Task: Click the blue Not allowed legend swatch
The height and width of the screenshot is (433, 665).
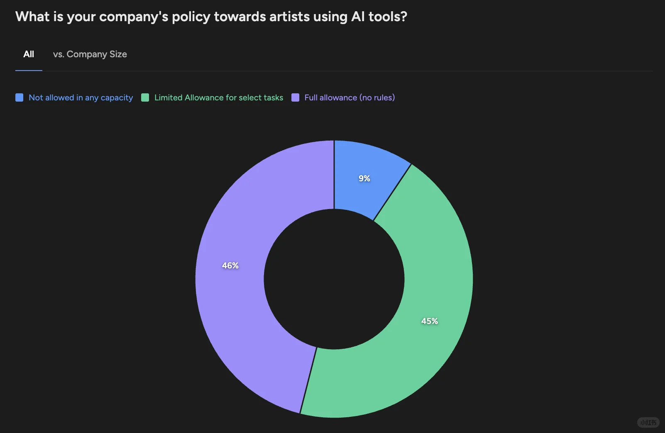Action: [19, 97]
